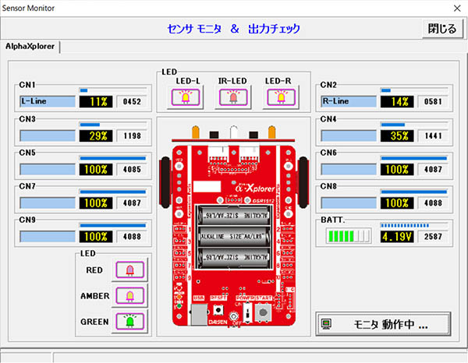Select the AlphaXplorer tab
468x363 pixels.
pos(30,47)
